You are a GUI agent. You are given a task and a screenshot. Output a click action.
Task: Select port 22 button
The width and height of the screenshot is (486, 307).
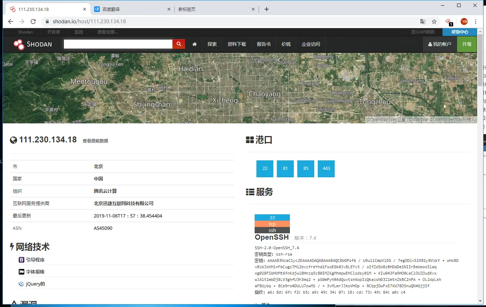pyautogui.click(x=265, y=168)
